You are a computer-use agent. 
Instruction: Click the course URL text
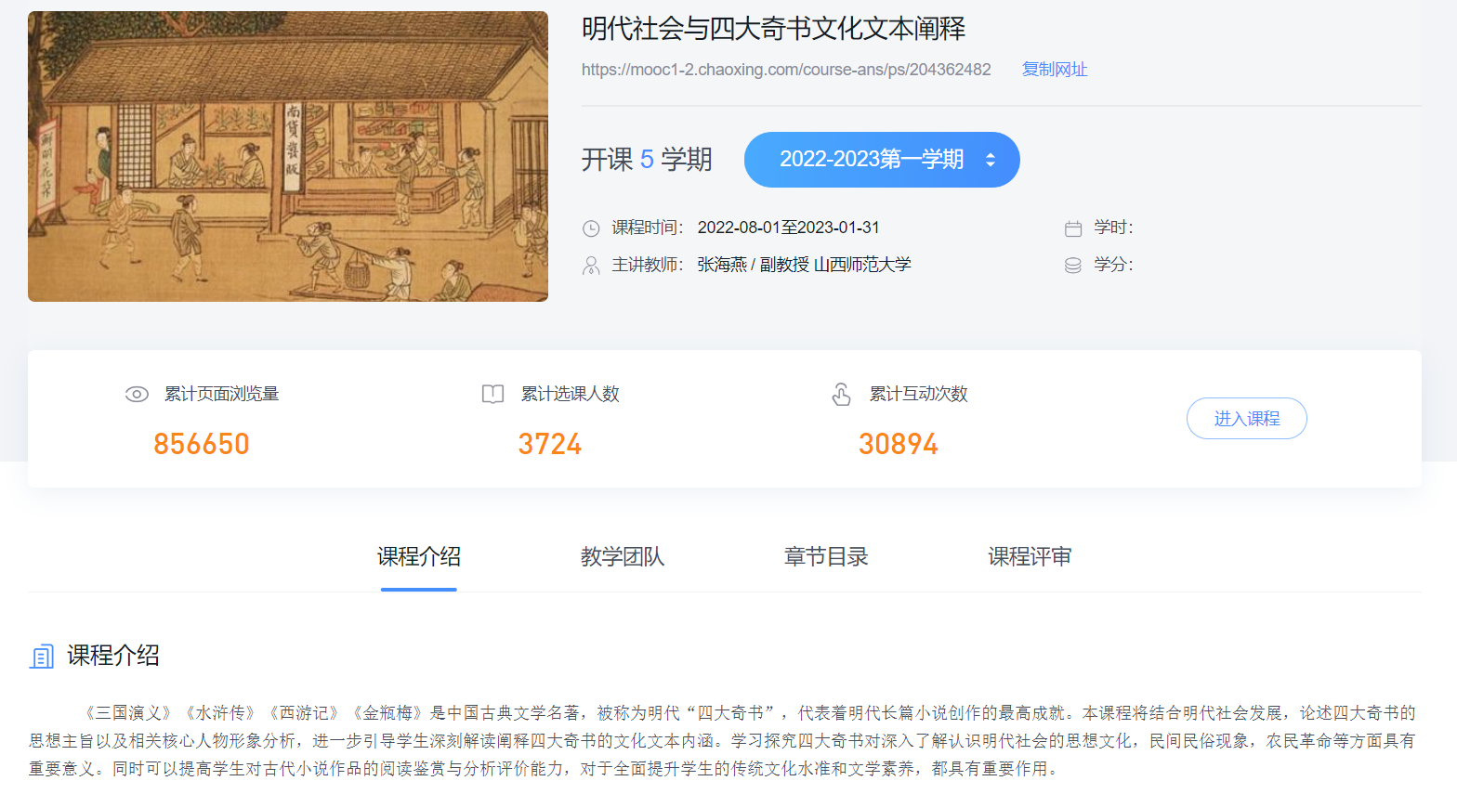pyautogui.click(x=786, y=70)
